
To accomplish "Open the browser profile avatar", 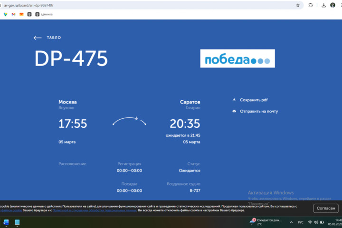I will tap(333, 5).
